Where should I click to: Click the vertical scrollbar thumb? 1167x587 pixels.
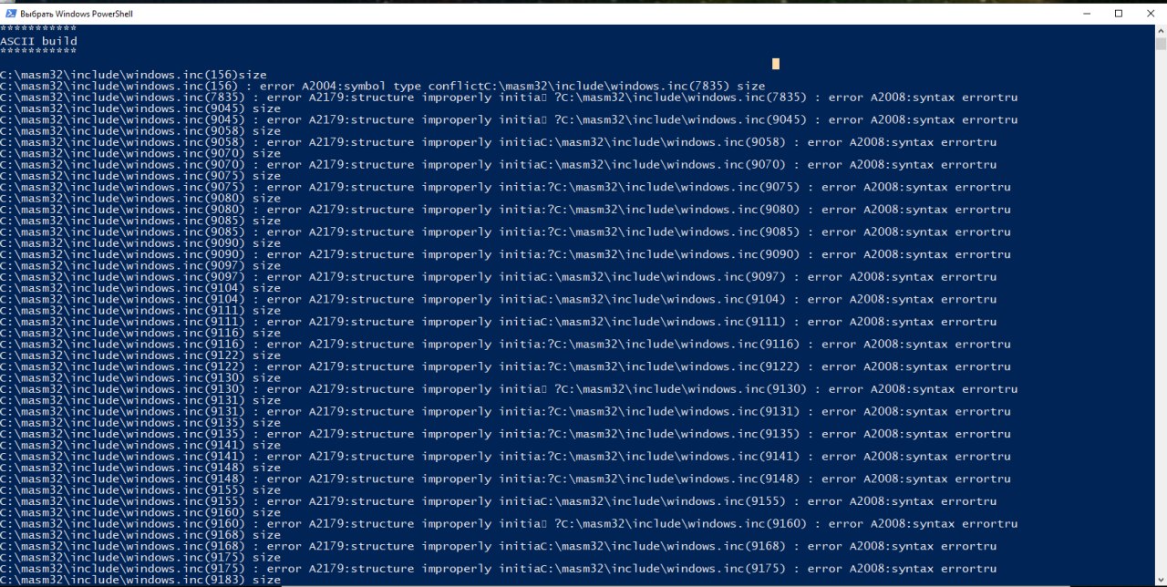[1161, 44]
